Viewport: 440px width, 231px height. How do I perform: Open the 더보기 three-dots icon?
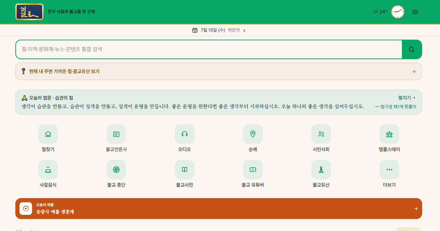pos(389,169)
